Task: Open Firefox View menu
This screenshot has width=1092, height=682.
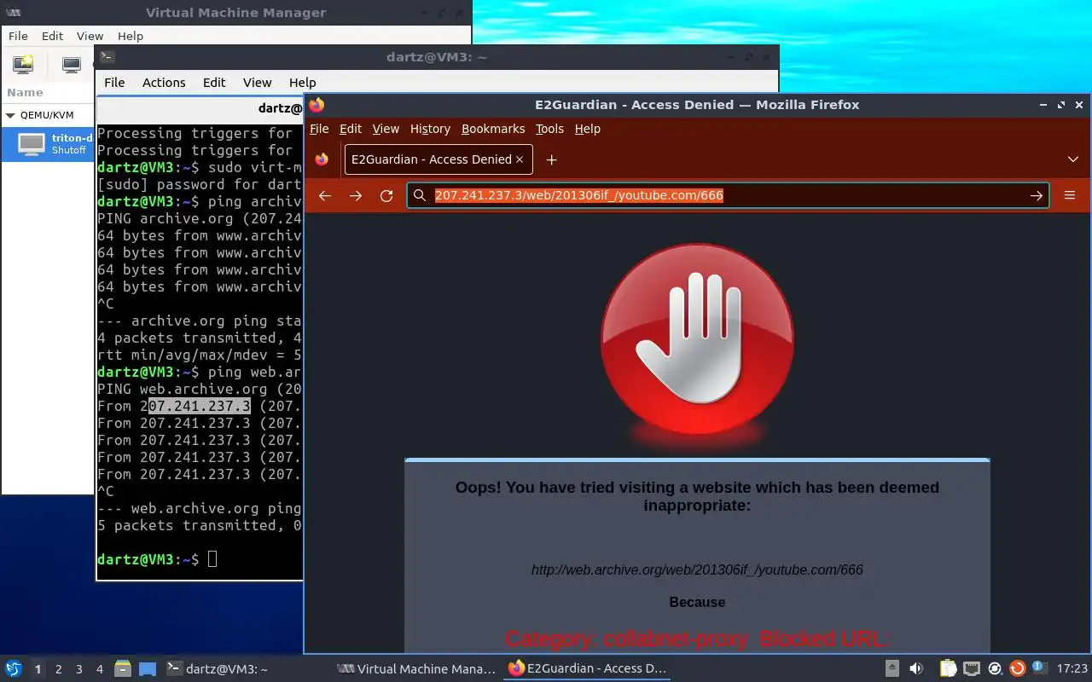Action: point(386,129)
